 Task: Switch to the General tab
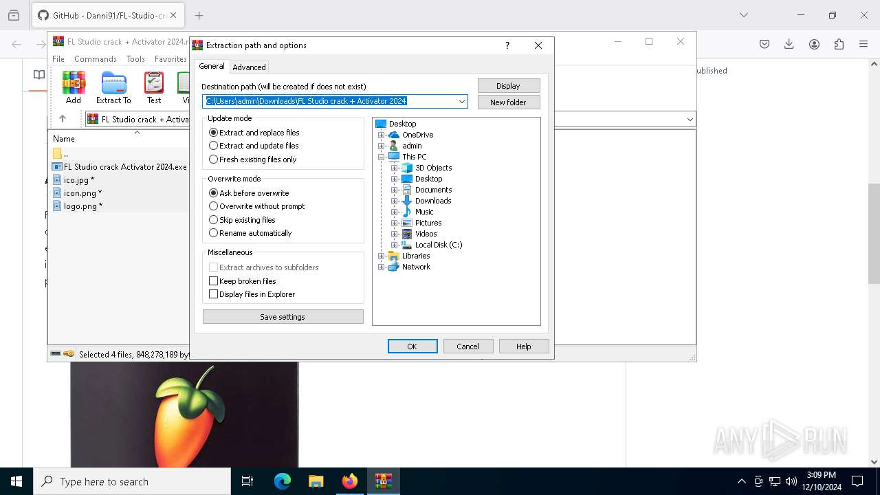coord(211,66)
